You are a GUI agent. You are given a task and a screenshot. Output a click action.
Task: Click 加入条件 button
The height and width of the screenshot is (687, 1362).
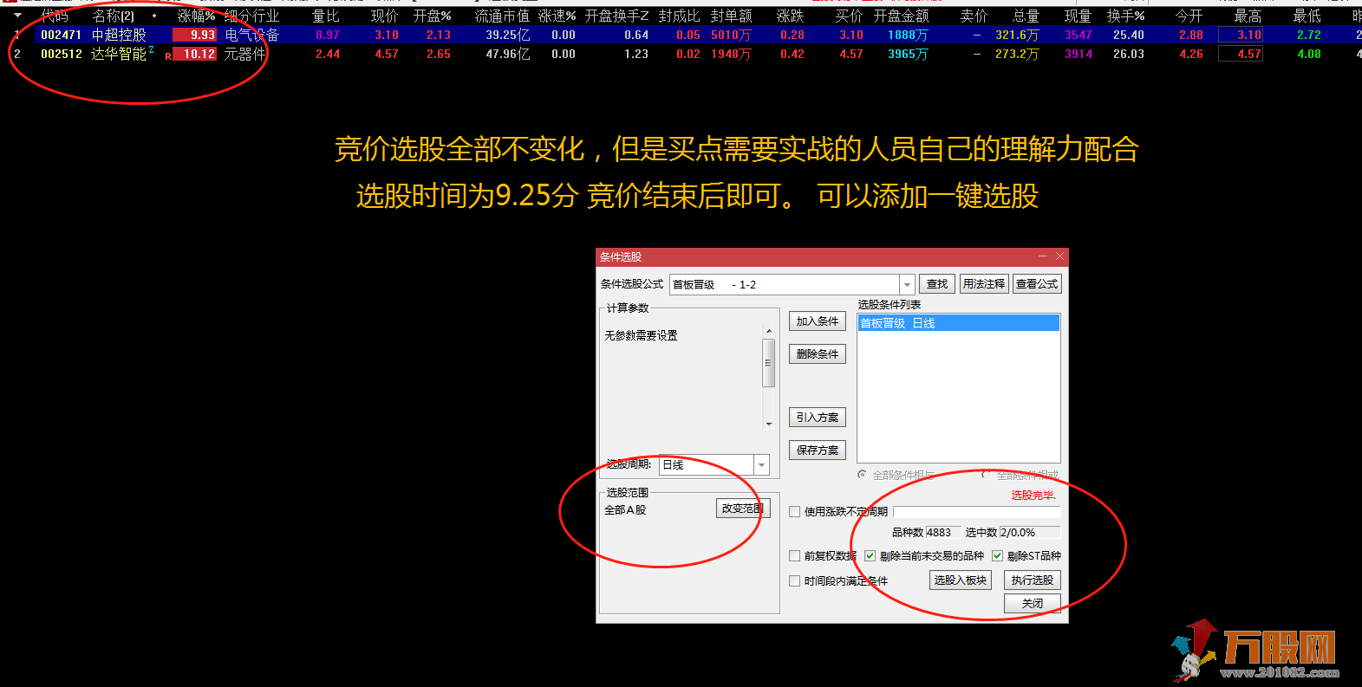coord(818,321)
